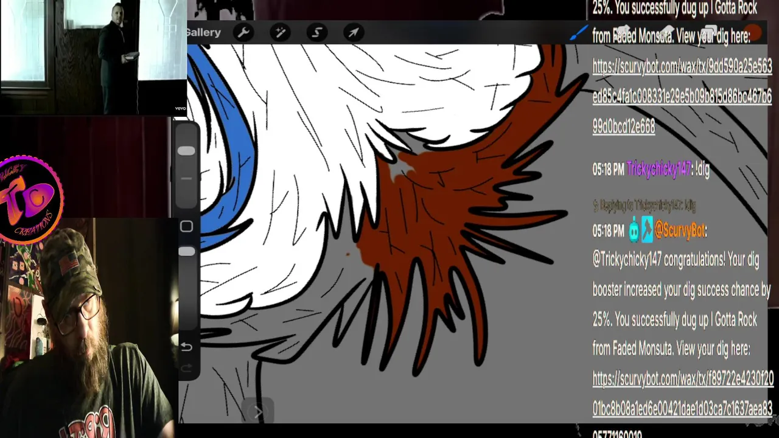
Task: Click the Trickychicky147 username in chat
Action: (659, 170)
